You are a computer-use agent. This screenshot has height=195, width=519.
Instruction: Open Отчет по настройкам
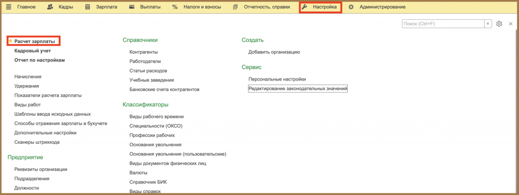[40, 60]
